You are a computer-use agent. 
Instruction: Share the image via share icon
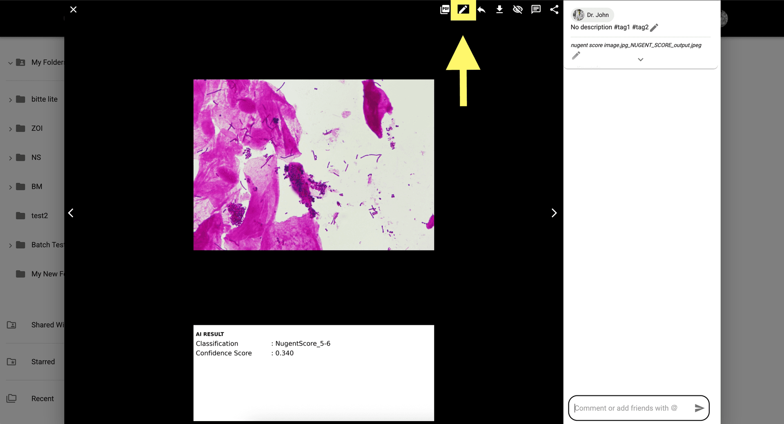point(554,9)
